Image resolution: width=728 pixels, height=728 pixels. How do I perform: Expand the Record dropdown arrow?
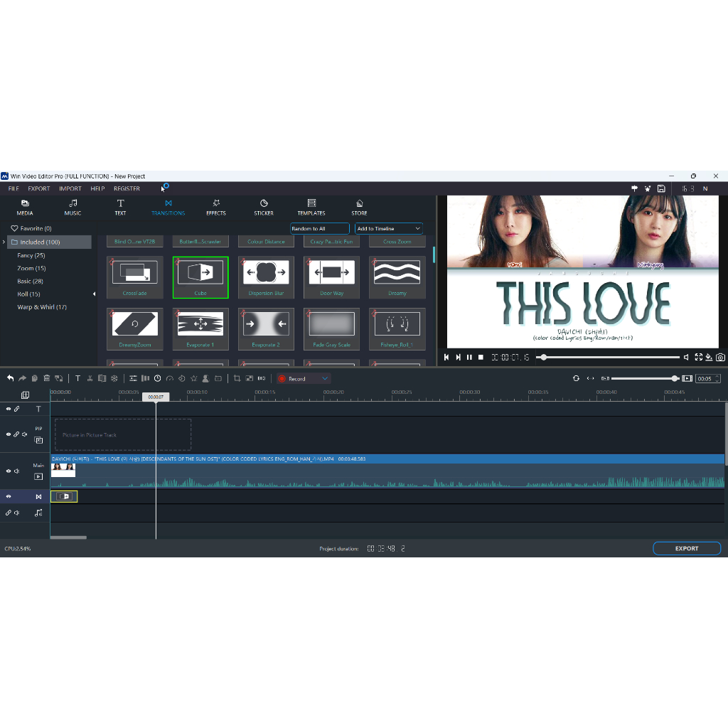pos(325,379)
